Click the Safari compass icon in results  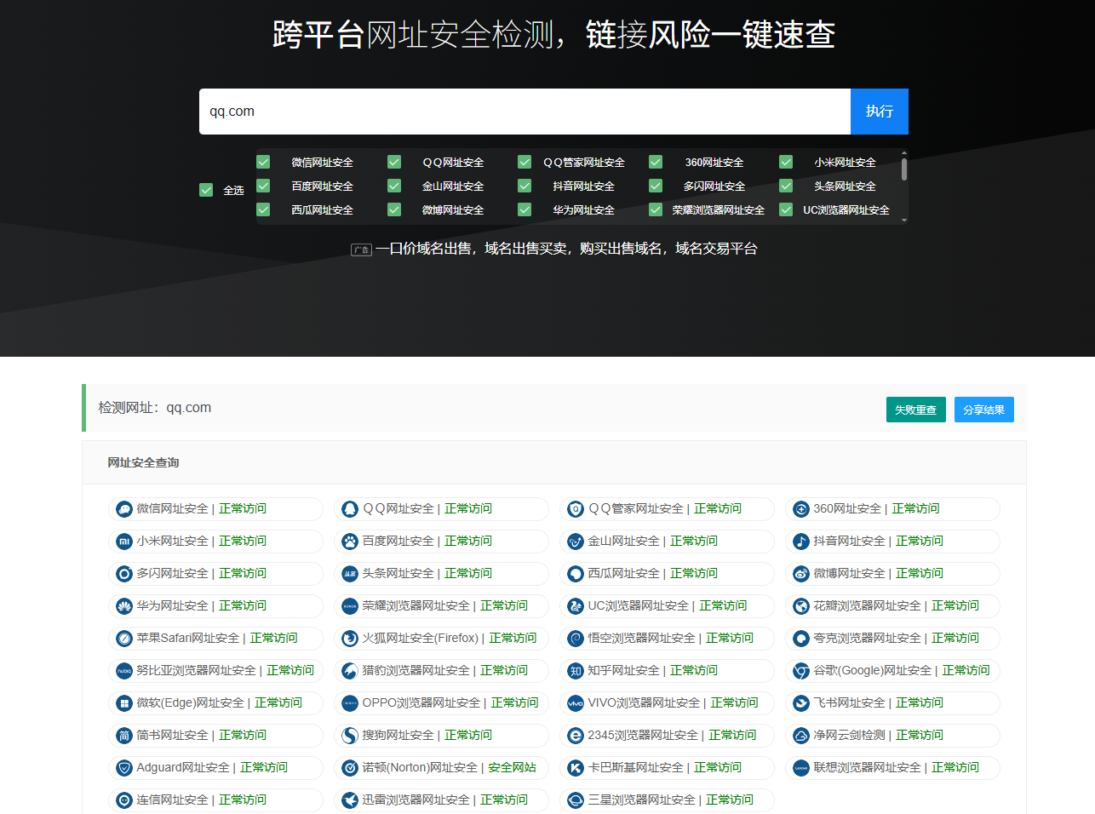(x=124, y=639)
